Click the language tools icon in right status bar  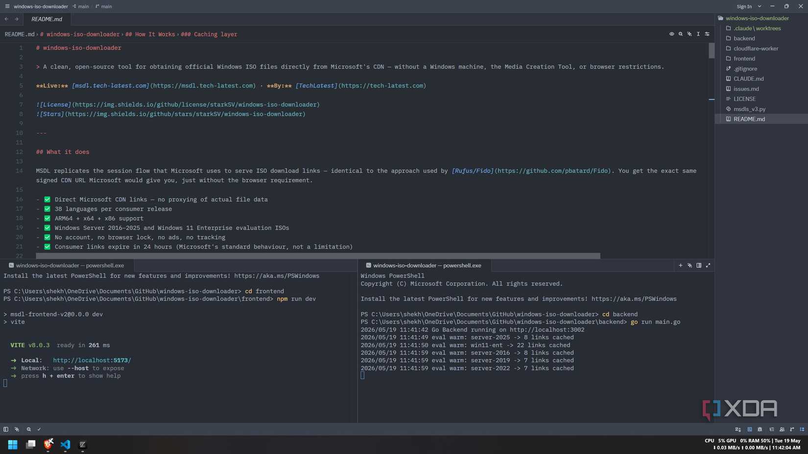738,429
